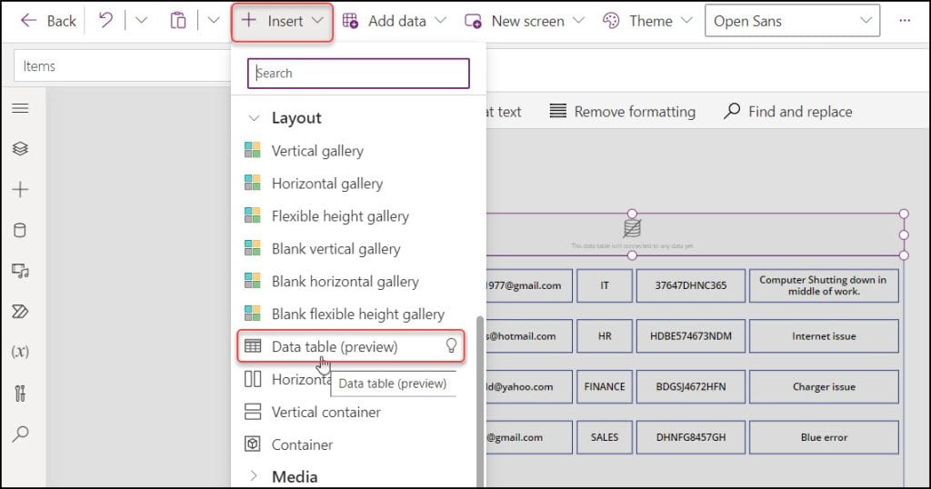Image resolution: width=931 pixels, height=489 pixels.
Task: Select the DHNFG8457GH cell
Action: tap(691, 437)
